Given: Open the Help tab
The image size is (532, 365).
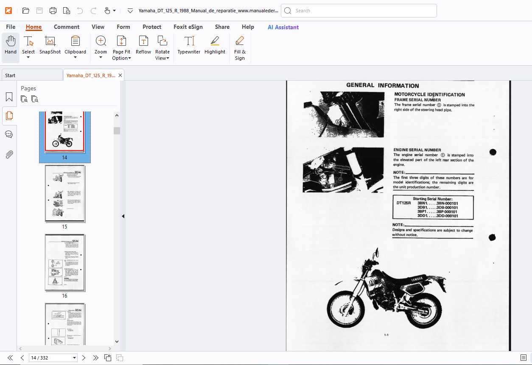Looking at the screenshot, I should [248, 27].
